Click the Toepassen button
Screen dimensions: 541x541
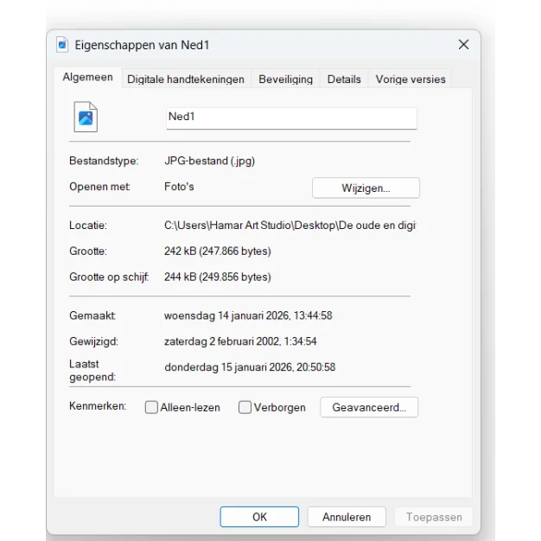pyautogui.click(x=434, y=517)
